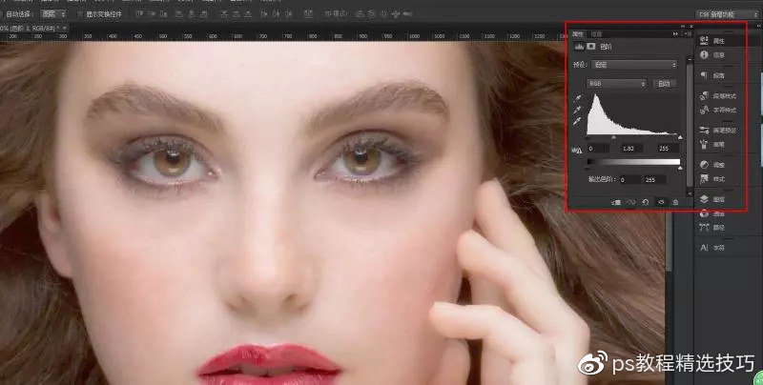Open the Brush Presets panel icon
This screenshot has width=763, height=385.
[705, 129]
